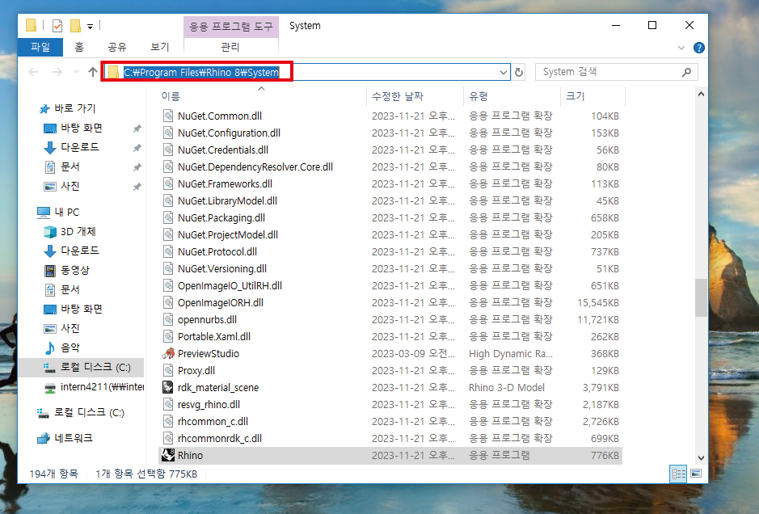
Task: Switch to the 홈 ribbon tab
Action: pyautogui.click(x=79, y=47)
